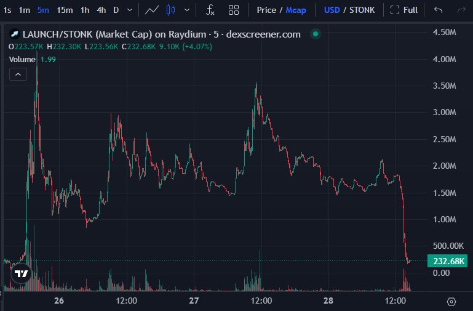
Task: Click the 4.50M price axis label
Action: [444, 32]
